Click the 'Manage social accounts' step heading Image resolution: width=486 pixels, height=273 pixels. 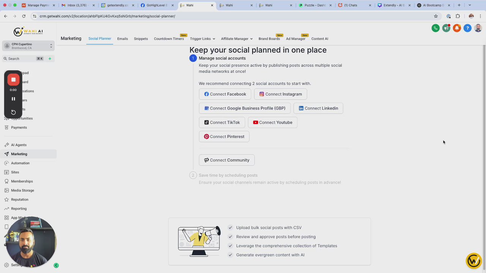pos(222,58)
